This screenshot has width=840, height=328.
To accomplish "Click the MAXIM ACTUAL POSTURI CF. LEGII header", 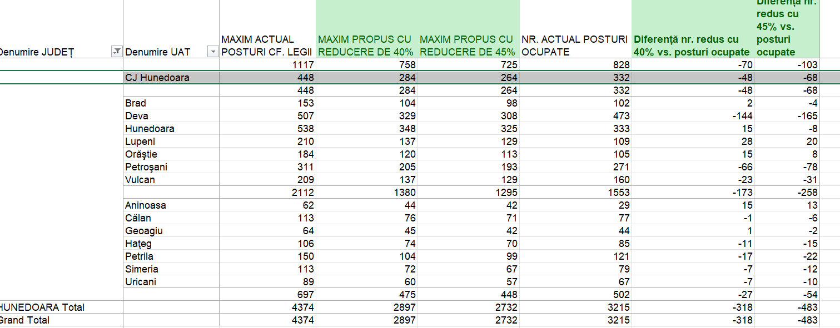I will (259, 46).
